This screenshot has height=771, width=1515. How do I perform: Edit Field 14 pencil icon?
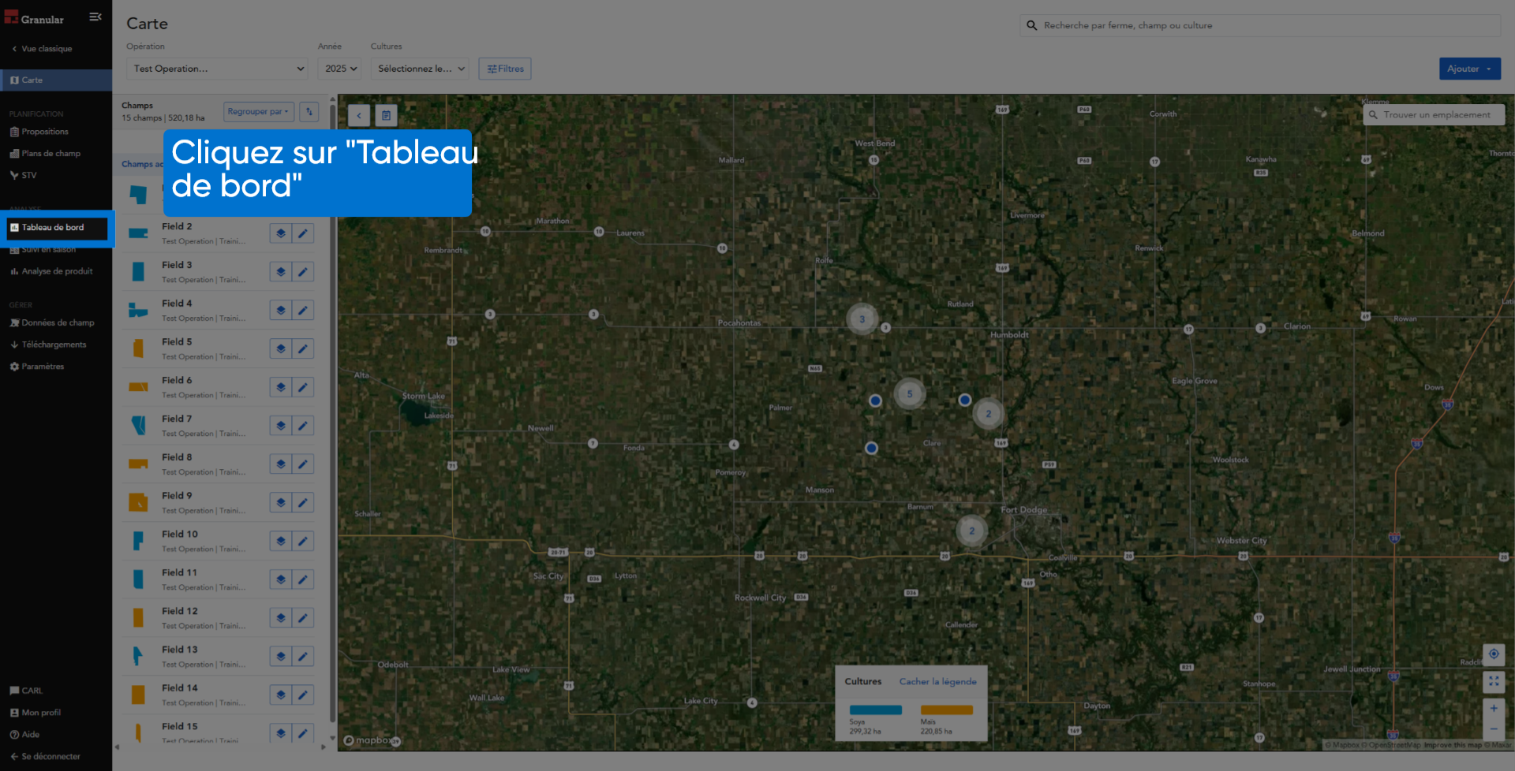click(303, 695)
